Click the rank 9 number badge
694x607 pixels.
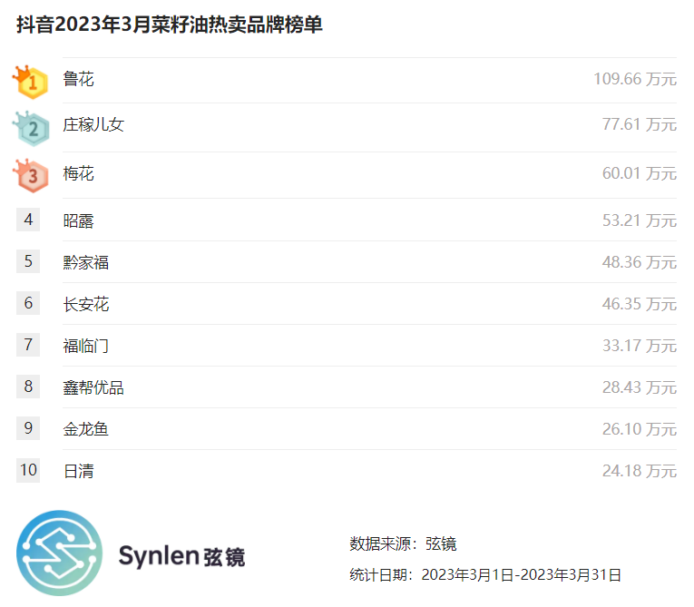[x=28, y=428]
